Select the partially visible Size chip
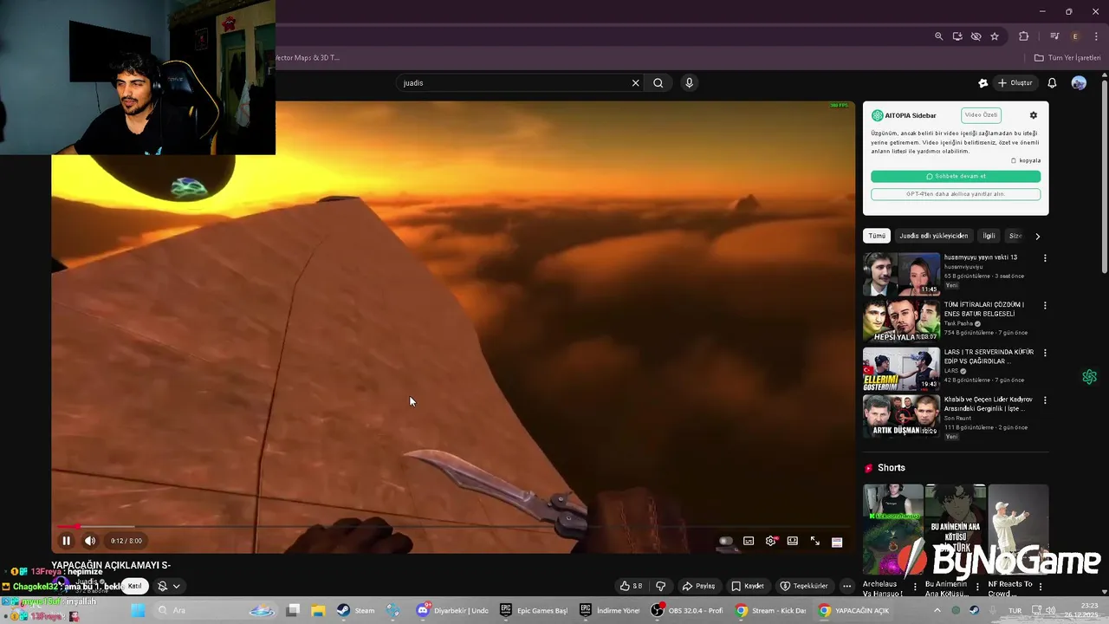Viewport: 1109px width, 624px height. (x=1015, y=236)
